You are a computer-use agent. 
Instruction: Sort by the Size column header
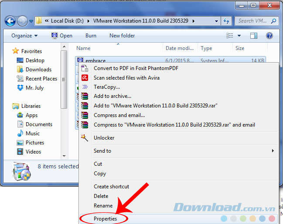pyautogui.click(x=240, y=48)
